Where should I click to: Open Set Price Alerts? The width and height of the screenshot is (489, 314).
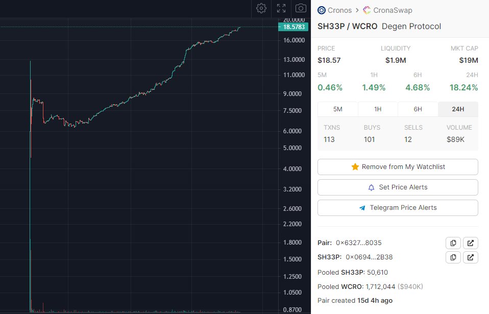pyautogui.click(x=398, y=187)
